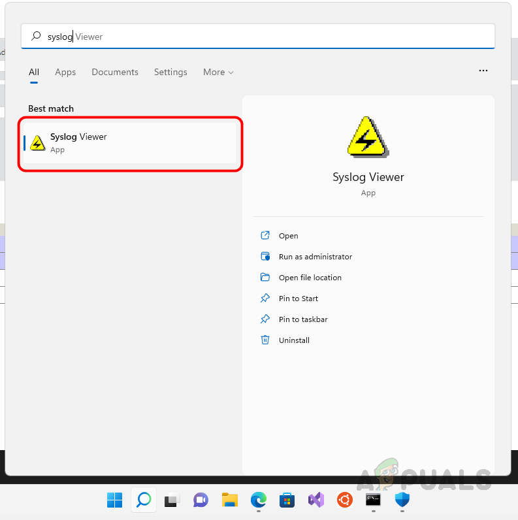Click the Best match heading
This screenshot has height=520, width=518.
51,108
